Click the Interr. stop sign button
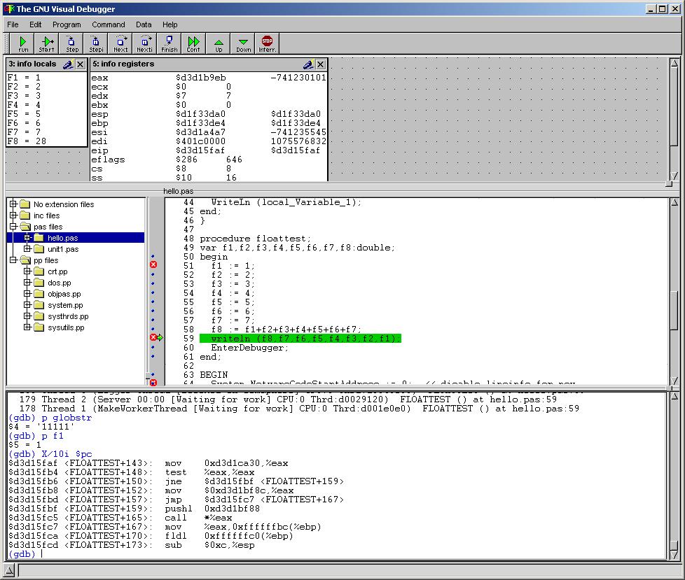The width and height of the screenshot is (685, 580). [x=267, y=43]
